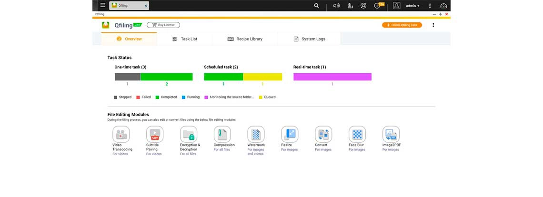Click the Scheduled task (2) heading
This screenshot has width=543, height=197.
pos(221,67)
